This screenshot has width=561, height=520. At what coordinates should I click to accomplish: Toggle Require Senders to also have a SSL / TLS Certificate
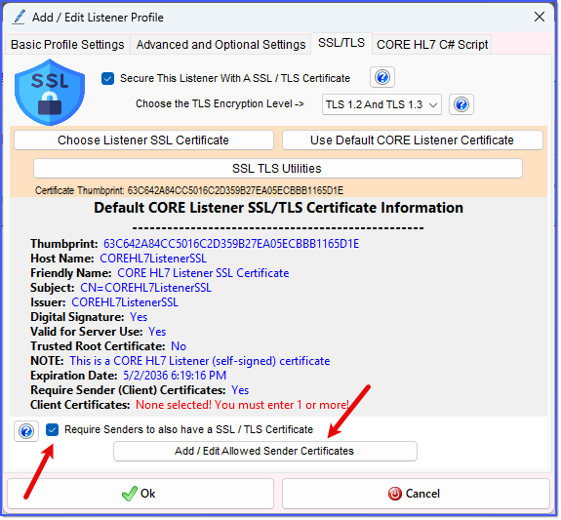(53, 430)
